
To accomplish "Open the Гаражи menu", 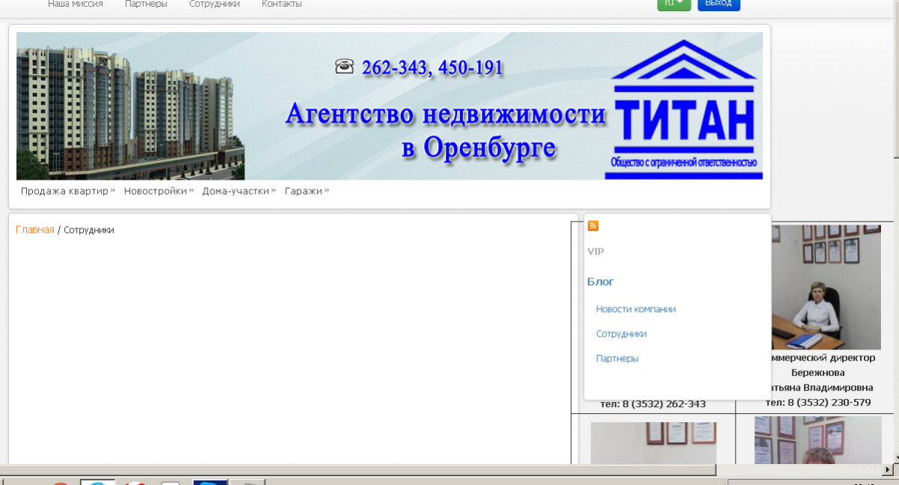I will coord(306,191).
